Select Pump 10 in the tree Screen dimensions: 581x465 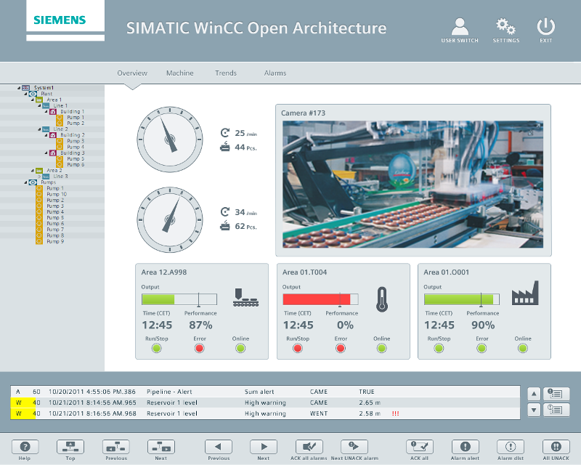(57, 194)
